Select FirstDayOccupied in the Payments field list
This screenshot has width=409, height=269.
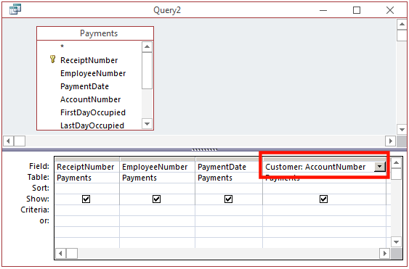pos(93,112)
